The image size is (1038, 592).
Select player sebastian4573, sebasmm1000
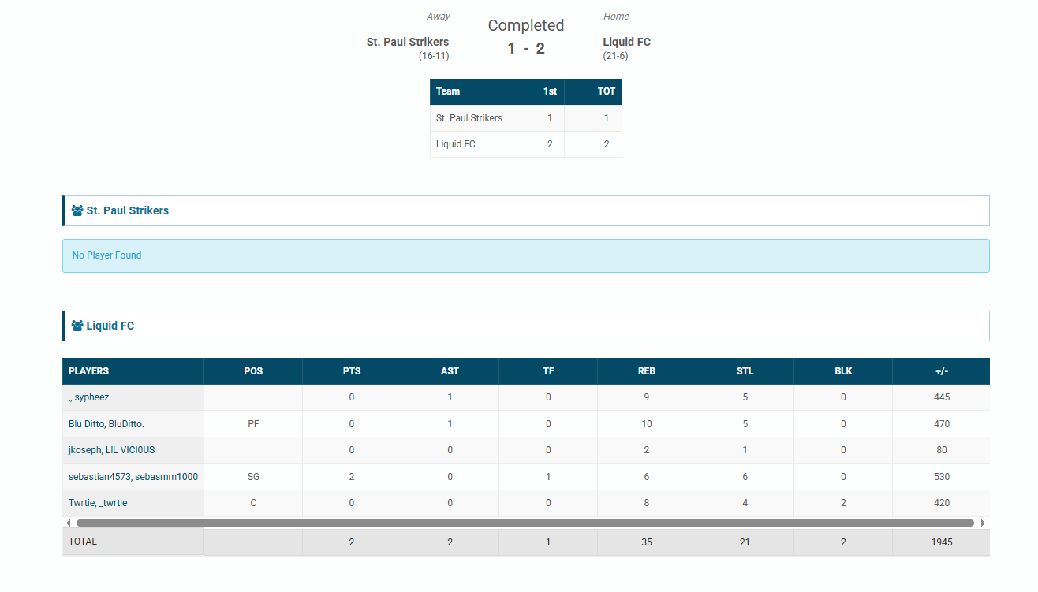pos(133,477)
